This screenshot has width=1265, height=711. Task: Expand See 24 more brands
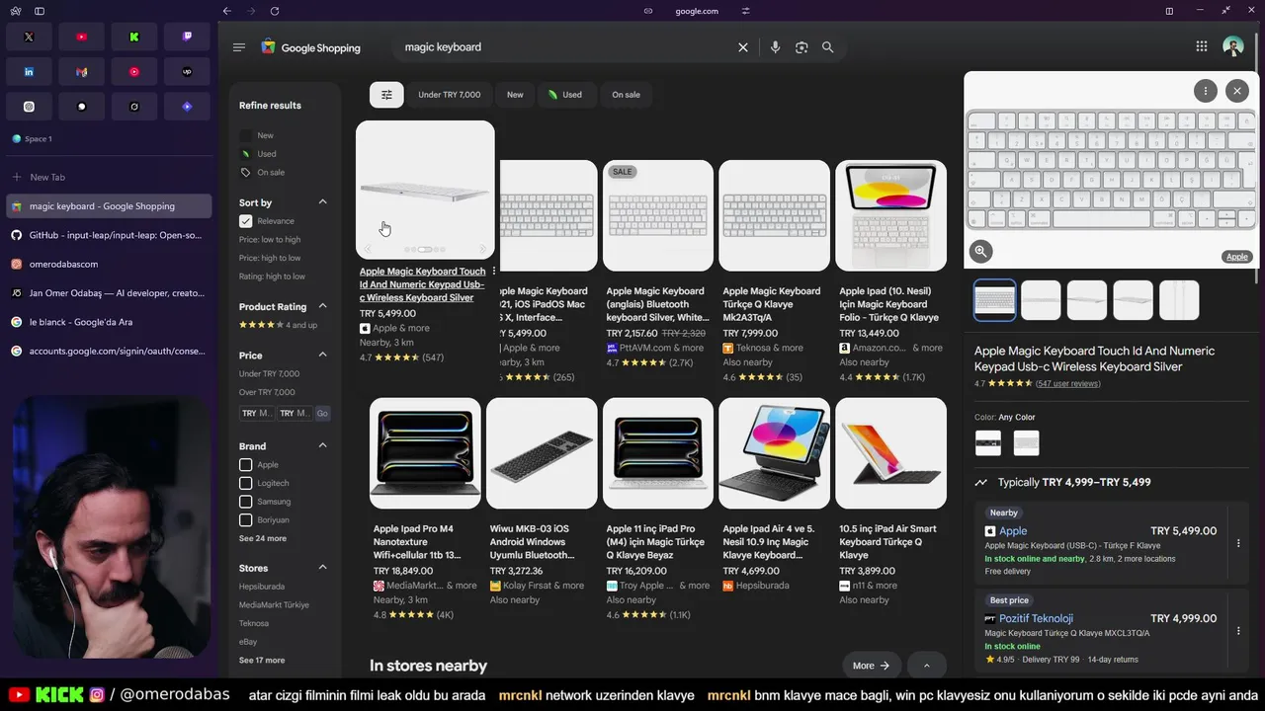click(263, 539)
